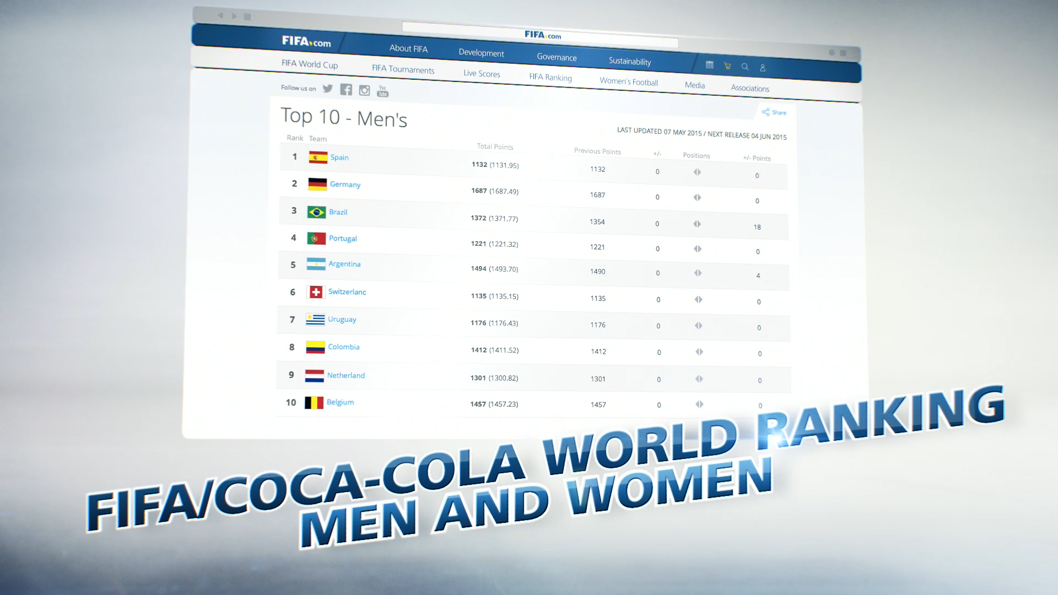Image resolution: width=1058 pixels, height=595 pixels.
Task: Click the Twitter follow icon
Action: (328, 89)
